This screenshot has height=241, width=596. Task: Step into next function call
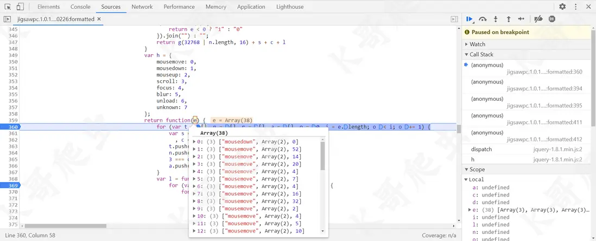[496, 19]
